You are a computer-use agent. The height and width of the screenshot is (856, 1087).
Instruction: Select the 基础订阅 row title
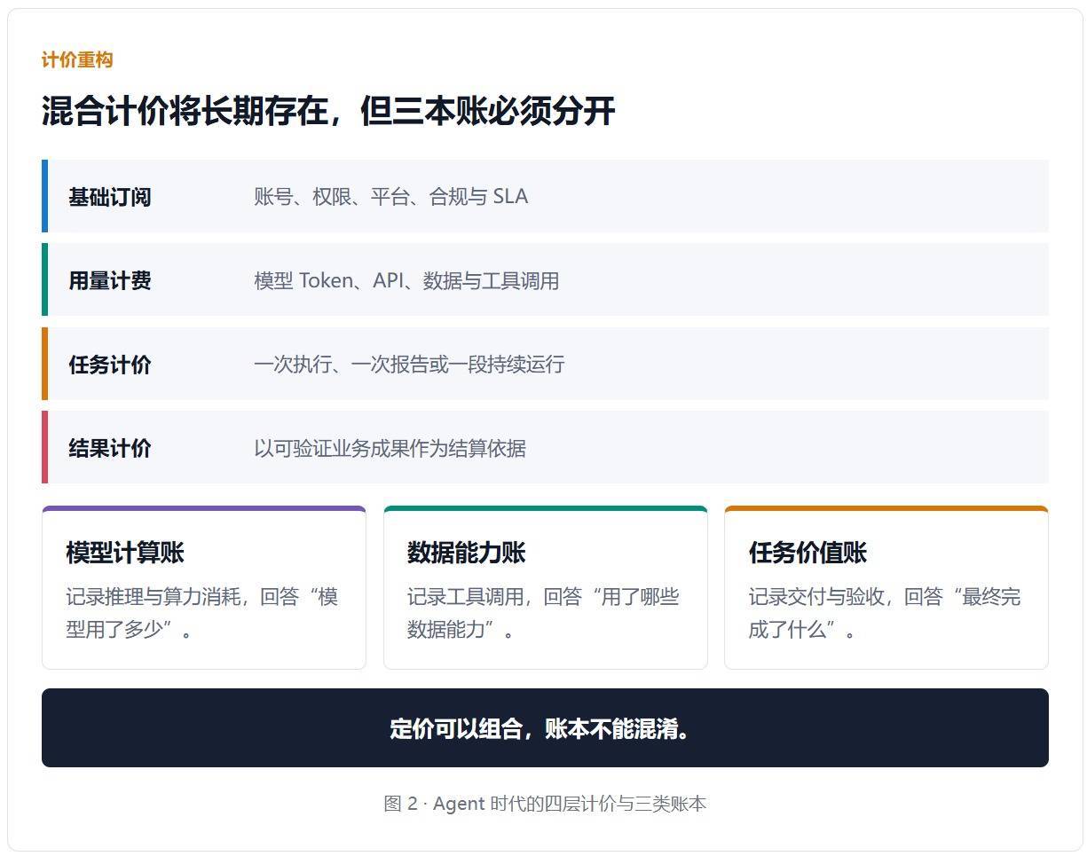tap(110, 197)
